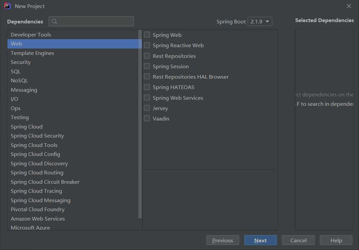Pick the Pivotal Cloud Foundry category
359x250 pixels.
(73, 210)
